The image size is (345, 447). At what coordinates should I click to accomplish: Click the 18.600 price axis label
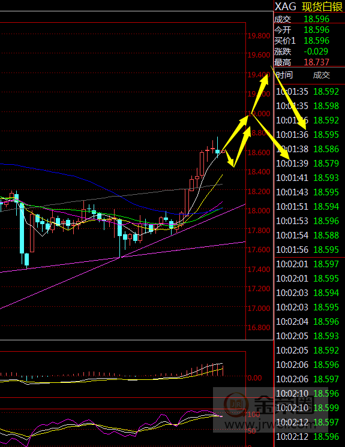click(x=259, y=153)
